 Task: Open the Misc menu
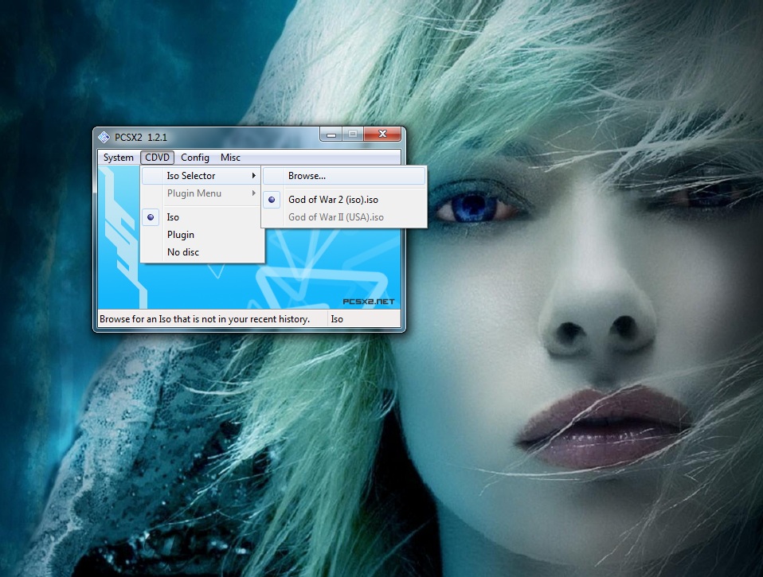point(231,158)
